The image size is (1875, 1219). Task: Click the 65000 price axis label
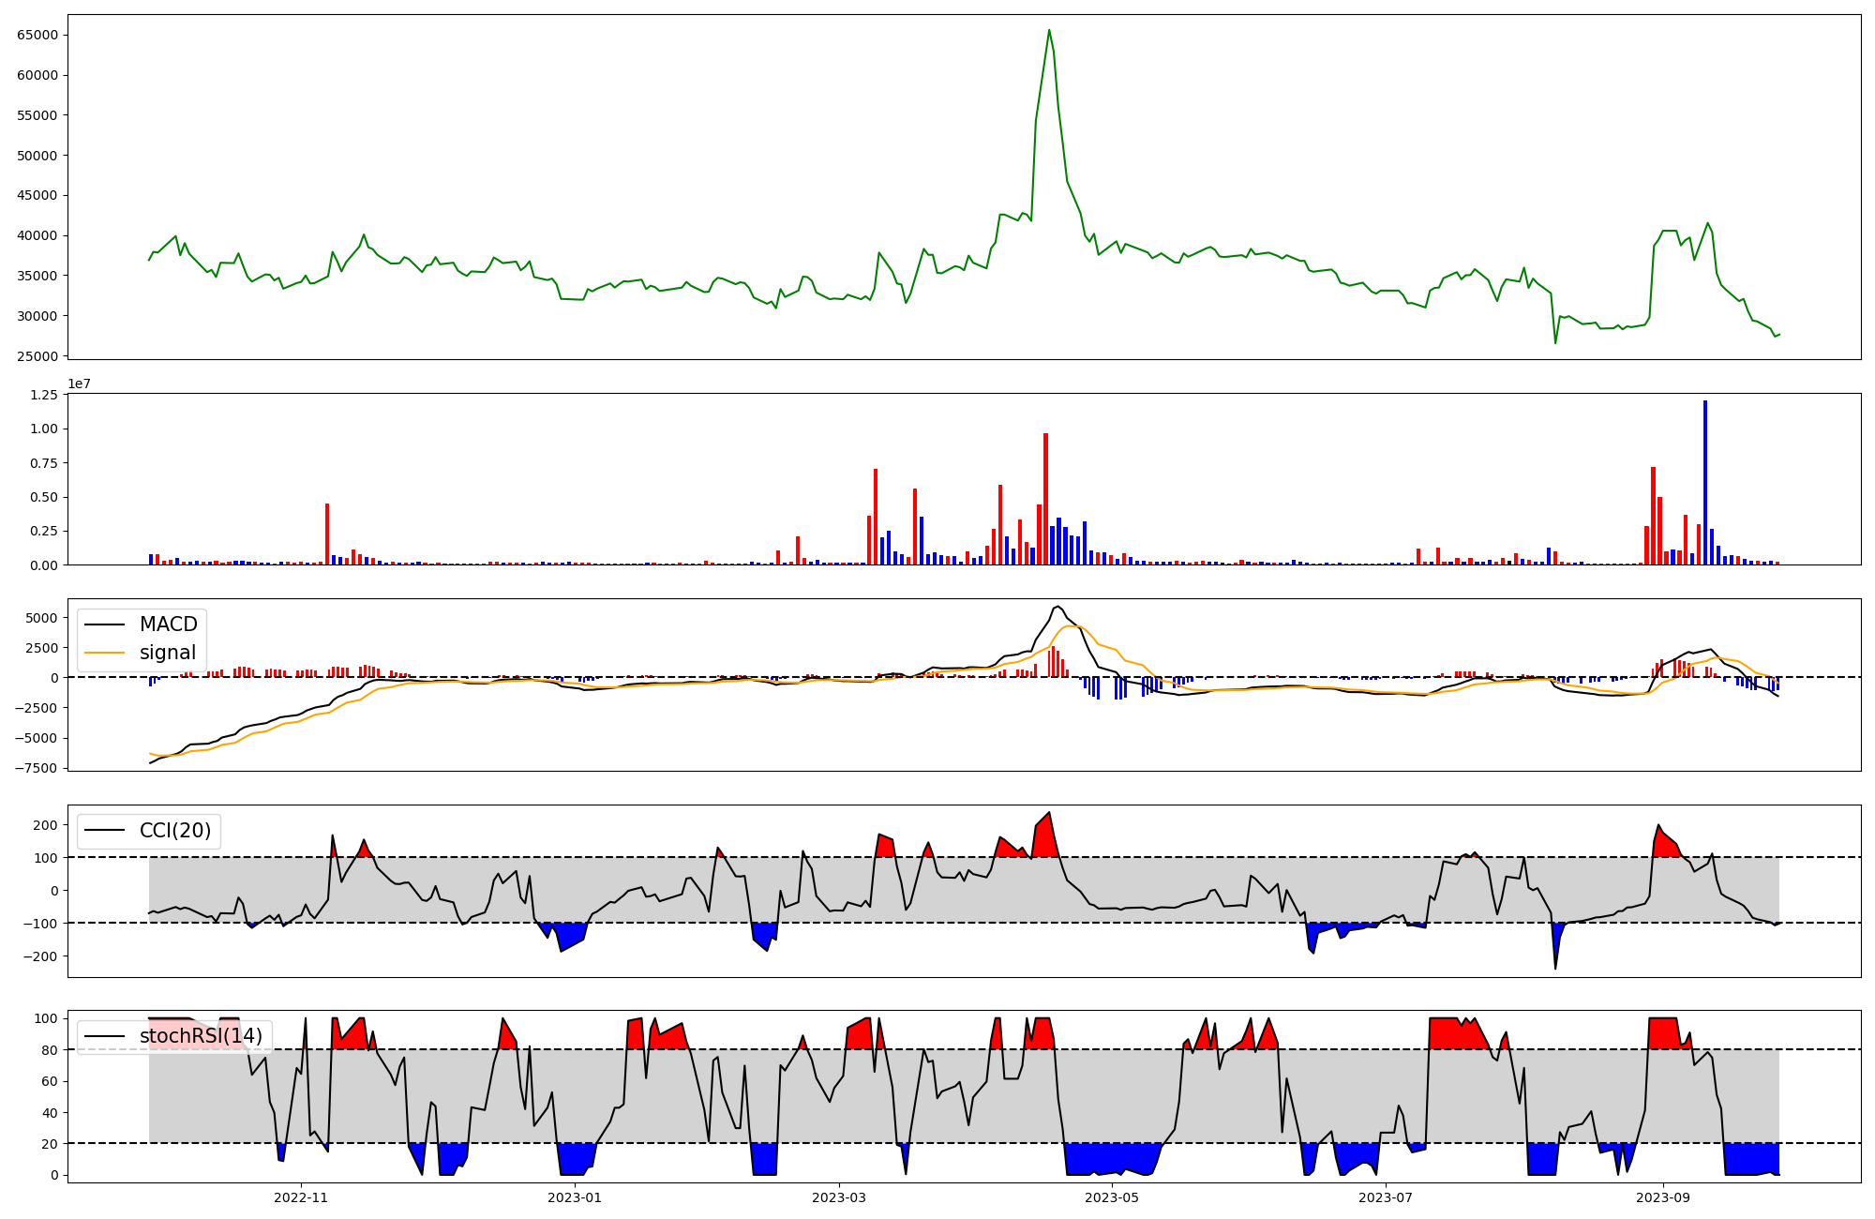pyautogui.click(x=38, y=35)
